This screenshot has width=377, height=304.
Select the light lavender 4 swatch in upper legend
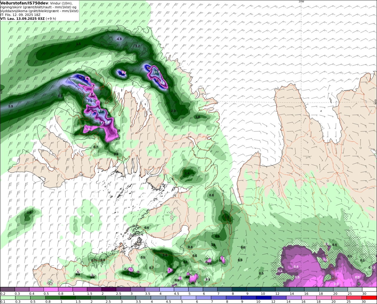(167, 290)
